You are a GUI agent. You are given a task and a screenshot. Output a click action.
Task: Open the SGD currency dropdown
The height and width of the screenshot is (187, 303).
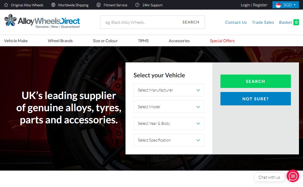coord(286,5)
